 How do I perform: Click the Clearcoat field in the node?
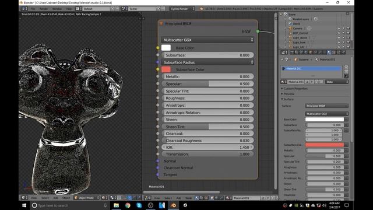point(207,134)
